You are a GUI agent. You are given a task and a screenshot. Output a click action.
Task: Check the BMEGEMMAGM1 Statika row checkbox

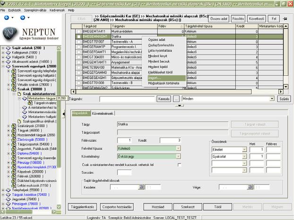tap(79, 37)
